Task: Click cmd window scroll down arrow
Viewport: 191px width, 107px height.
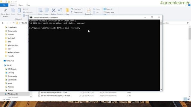Action: coord(161,89)
